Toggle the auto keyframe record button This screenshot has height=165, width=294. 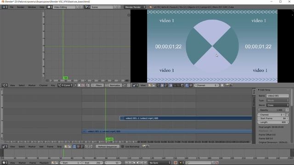pyautogui.click(x=175, y=163)
